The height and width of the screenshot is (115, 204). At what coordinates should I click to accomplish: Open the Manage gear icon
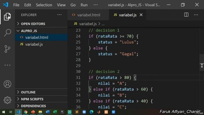pos(7,100)
